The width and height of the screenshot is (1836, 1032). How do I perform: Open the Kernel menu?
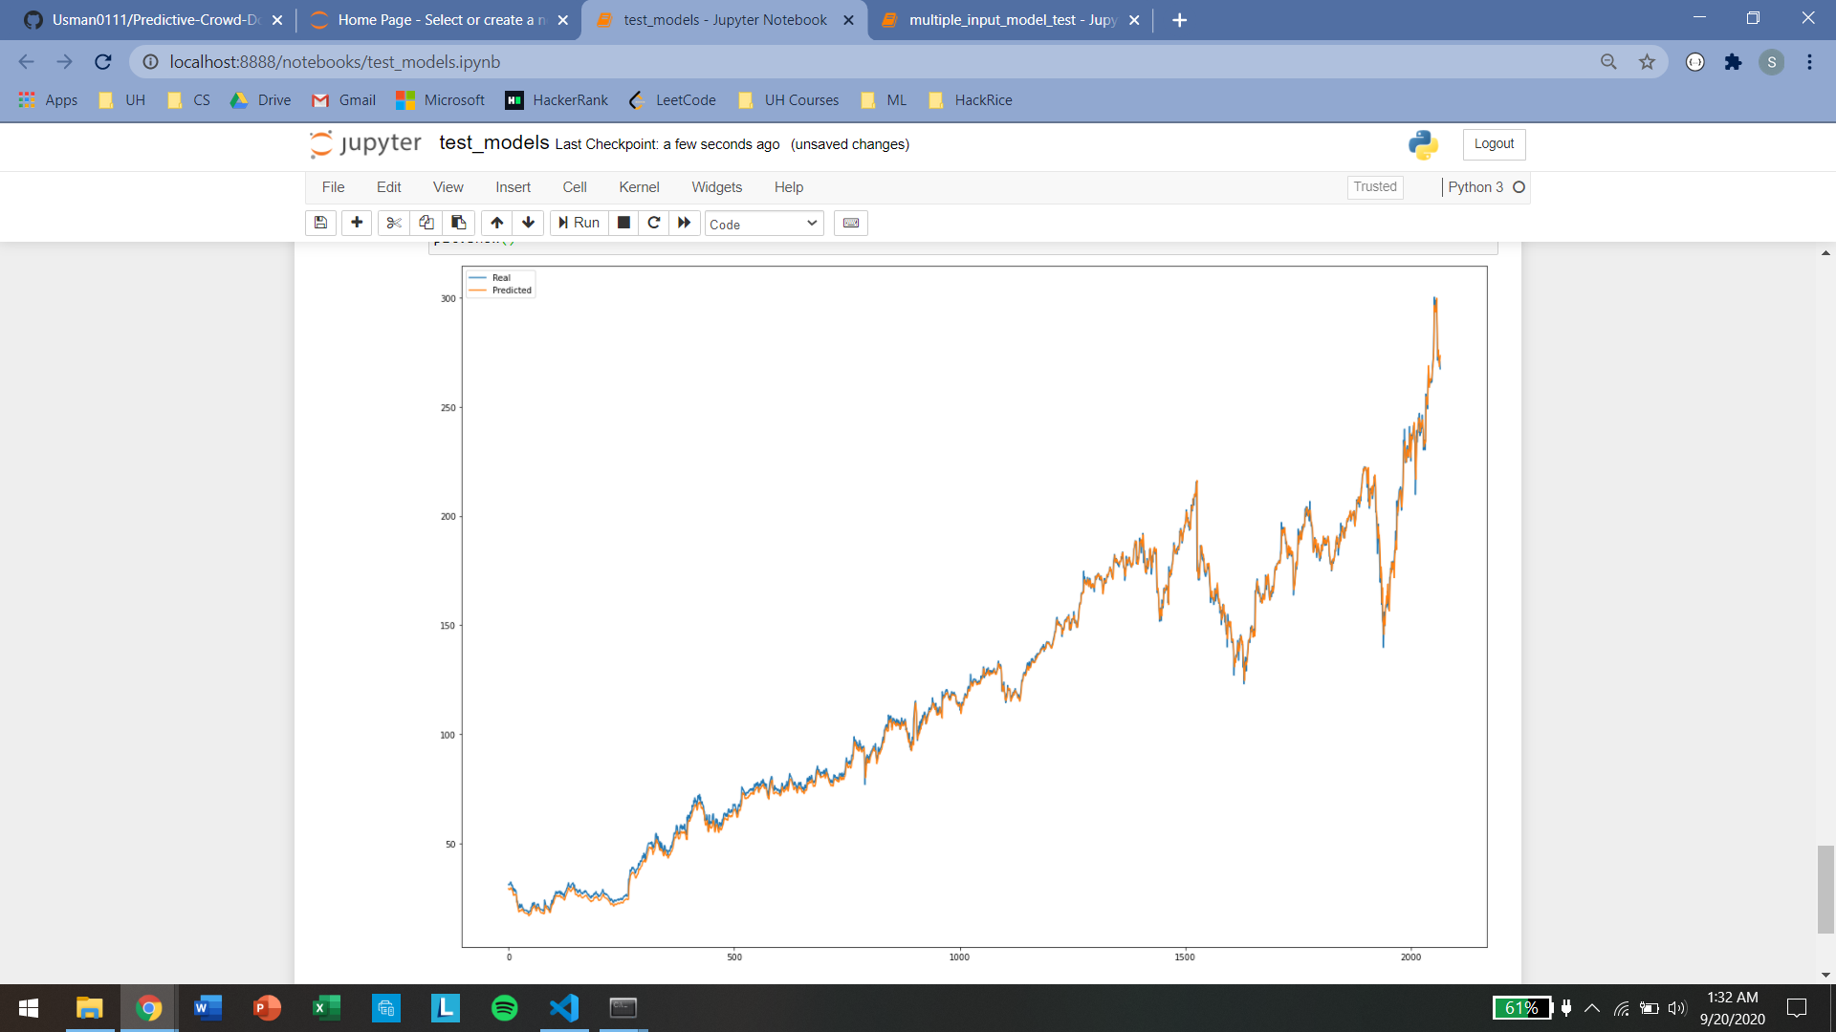pyautogui.click(x=639, y=187)
